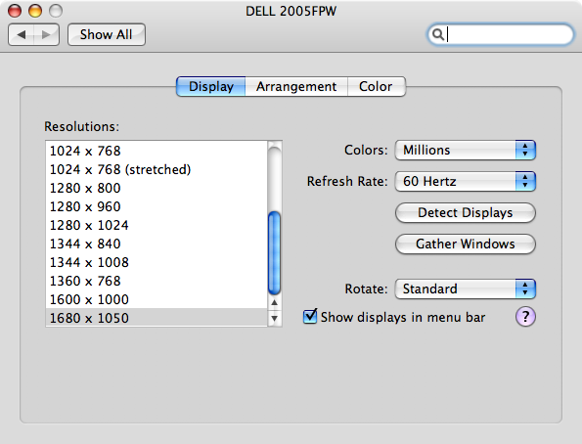This screenshot has width=582, height=444.
Task: Select the 1280 x 960 resolution
Action: tap(156, 206)
